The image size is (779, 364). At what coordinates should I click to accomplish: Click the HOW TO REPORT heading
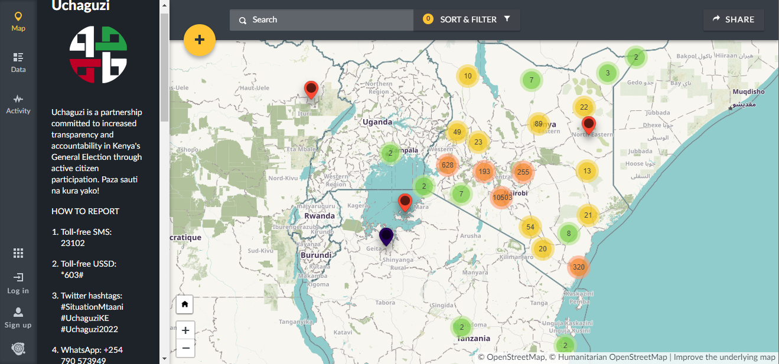tap(86, 211)
